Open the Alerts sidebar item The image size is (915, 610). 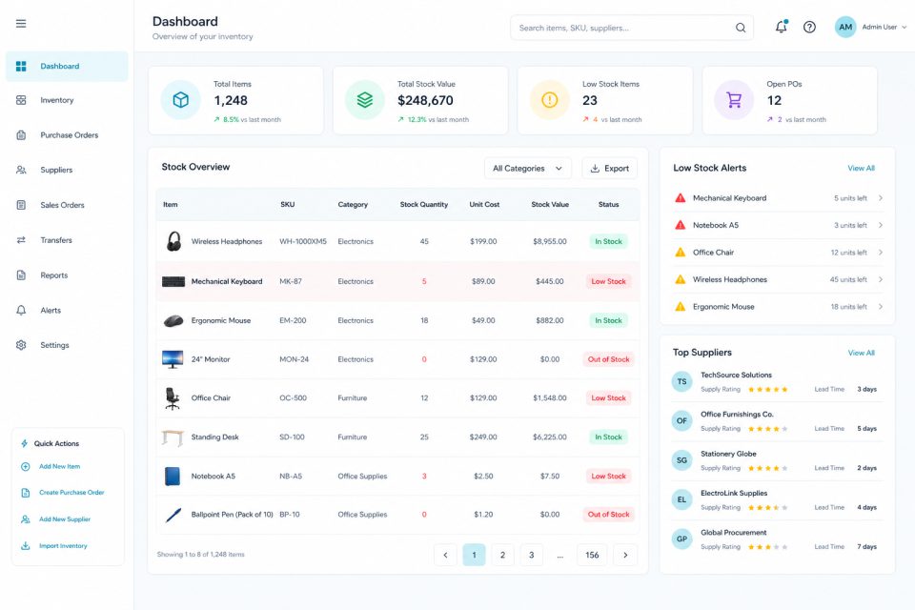coord(67,310)
